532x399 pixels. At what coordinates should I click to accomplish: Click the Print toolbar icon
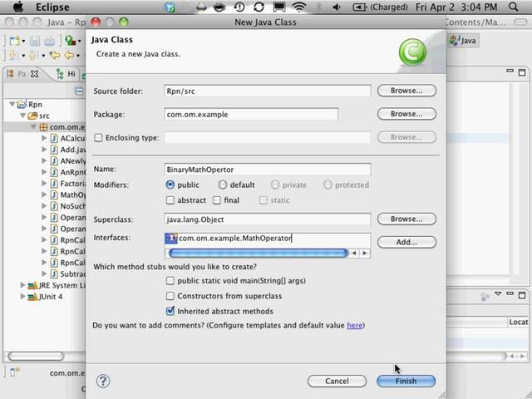pos(50,41)
